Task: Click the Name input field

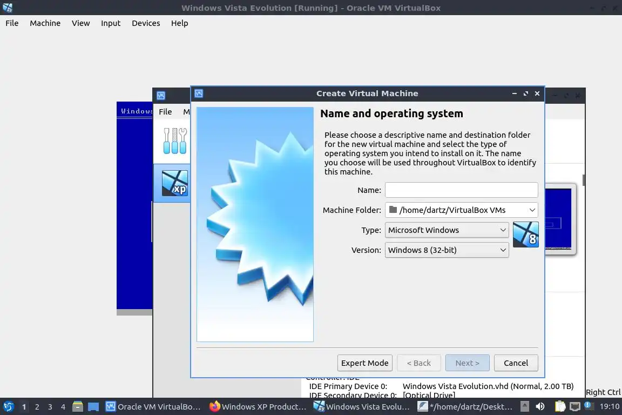Action: (x=461, y=190)
